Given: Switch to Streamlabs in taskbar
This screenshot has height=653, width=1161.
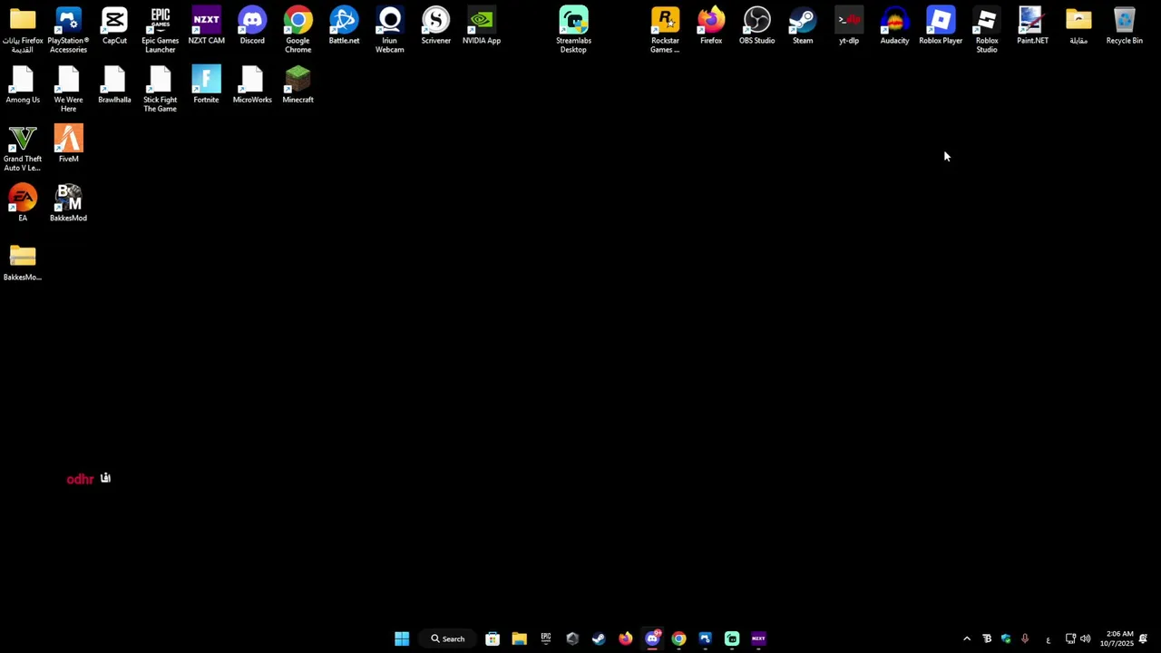Looking at the screenshot, I should coord(732,638).
